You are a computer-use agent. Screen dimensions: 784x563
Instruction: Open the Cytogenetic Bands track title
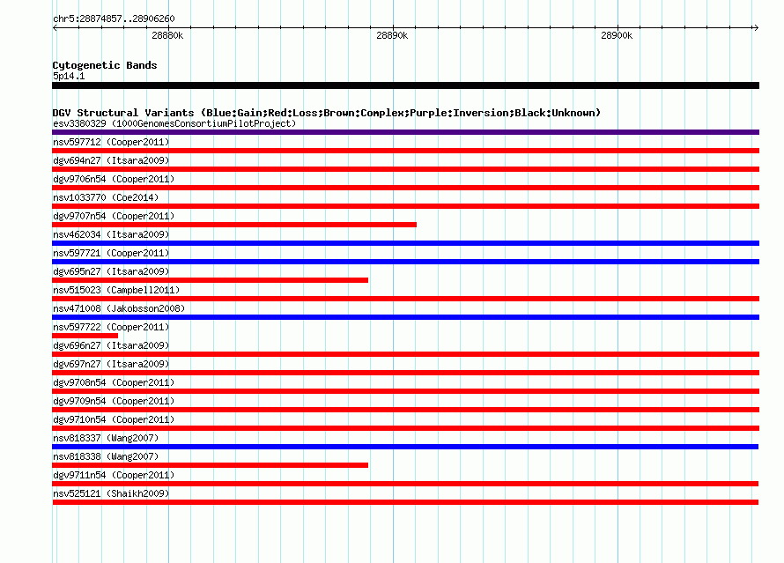[x=105, y=65]
